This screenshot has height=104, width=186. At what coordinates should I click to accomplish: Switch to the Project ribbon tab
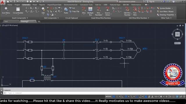click(x=17, y=5)
